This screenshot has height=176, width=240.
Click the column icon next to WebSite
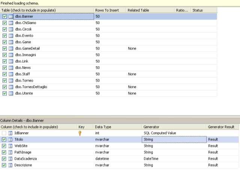pos(10,146)
